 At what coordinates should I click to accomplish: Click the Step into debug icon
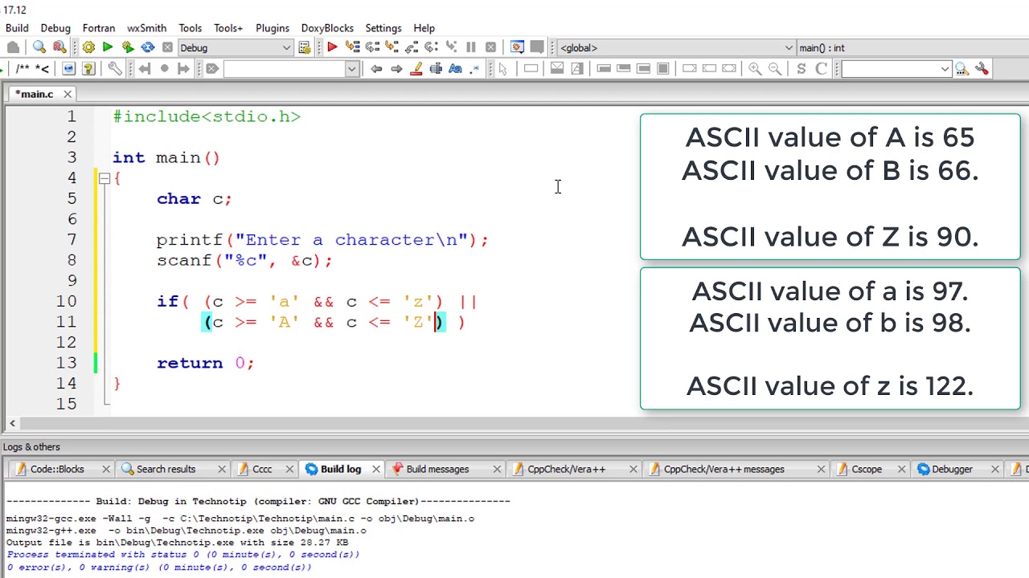[392, 47]
